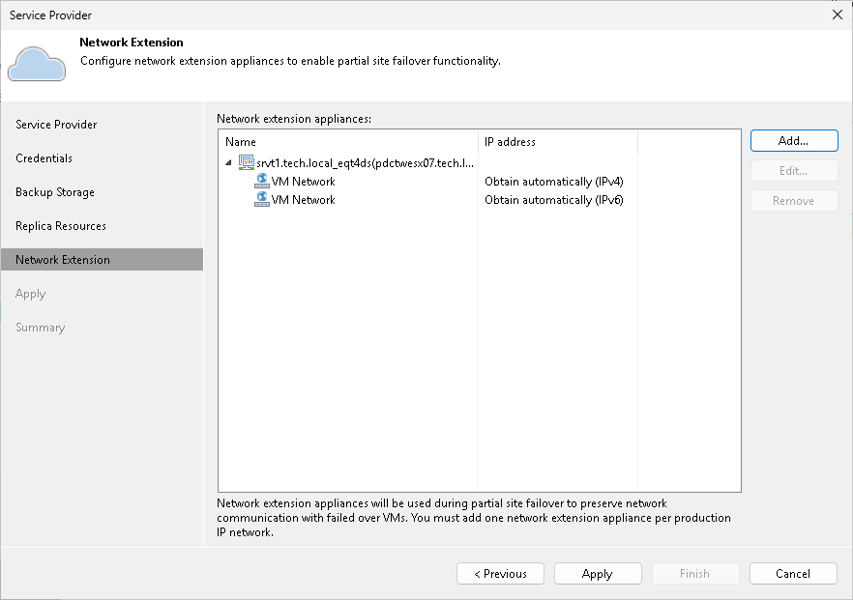Return to previous wizard page
The height and width of the screenshot is (600, 853).
(500, 573)
